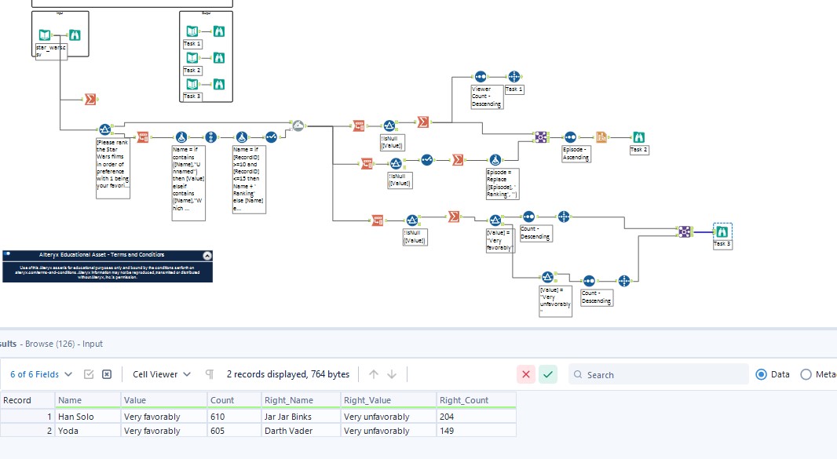Open the Cell Viewer dropdown

tap(155, 374)
